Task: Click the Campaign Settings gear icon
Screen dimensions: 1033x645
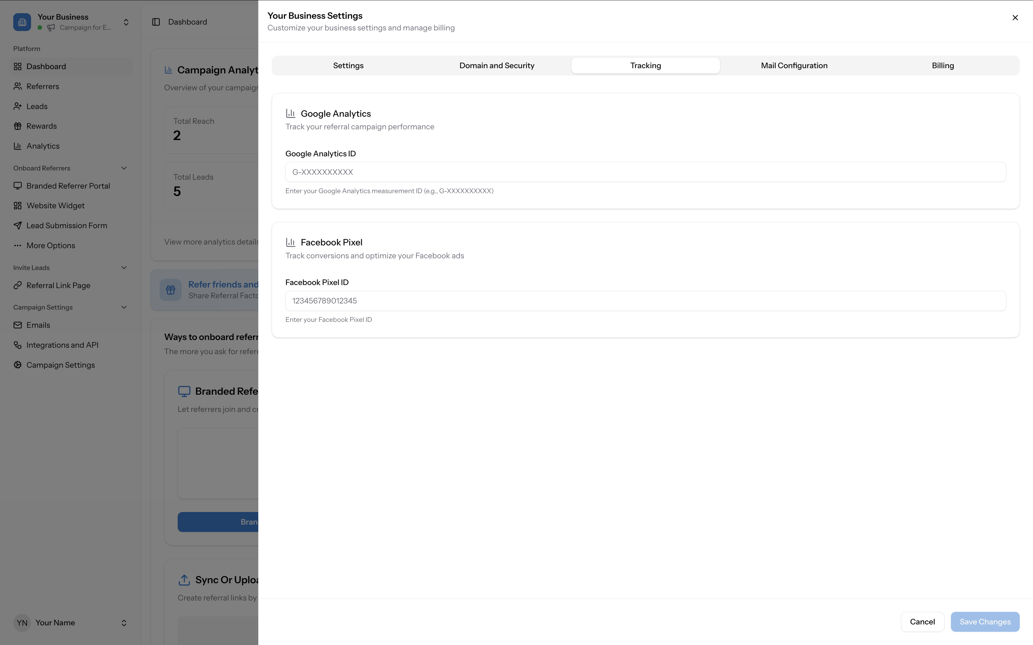Action: 18,365
